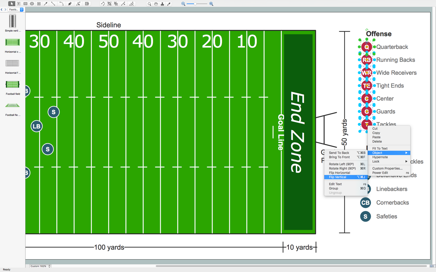This screenshot has height=272, width=436.
Task: Adjust the zoom slider handle
Action: coord(195,4)
